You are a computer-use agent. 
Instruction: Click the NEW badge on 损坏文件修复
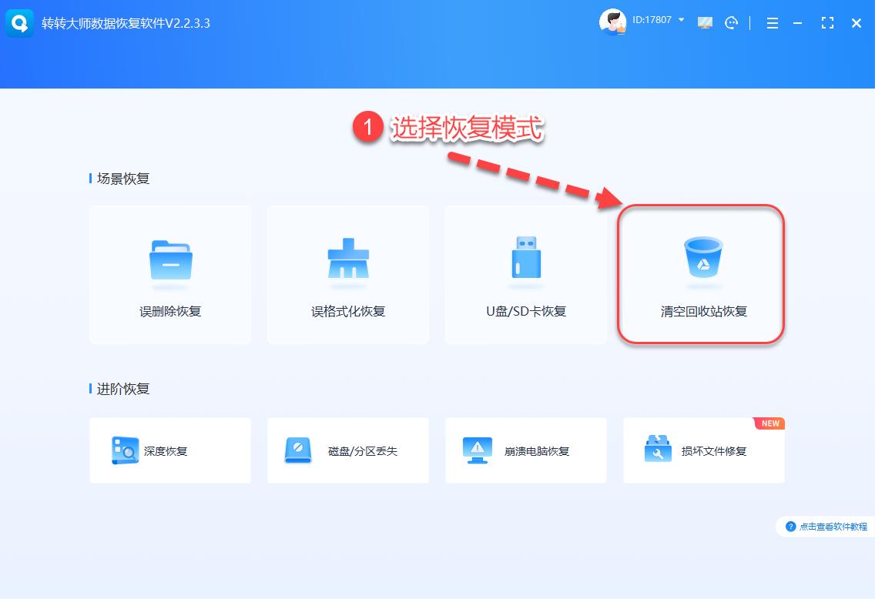pos(770,423)
